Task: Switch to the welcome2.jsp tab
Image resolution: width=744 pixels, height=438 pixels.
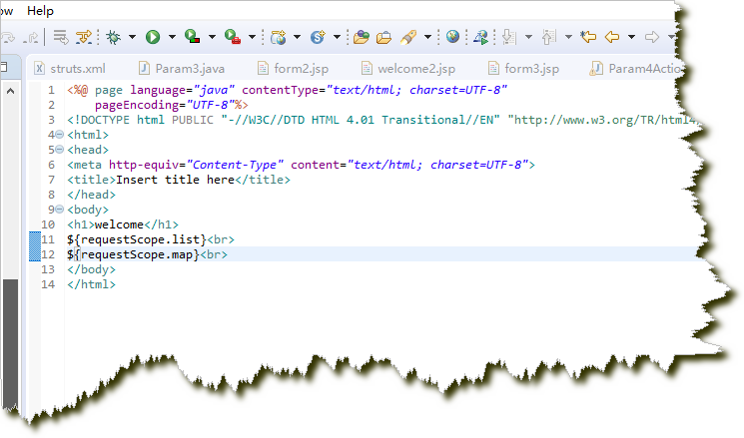Action: click(408, 68)
